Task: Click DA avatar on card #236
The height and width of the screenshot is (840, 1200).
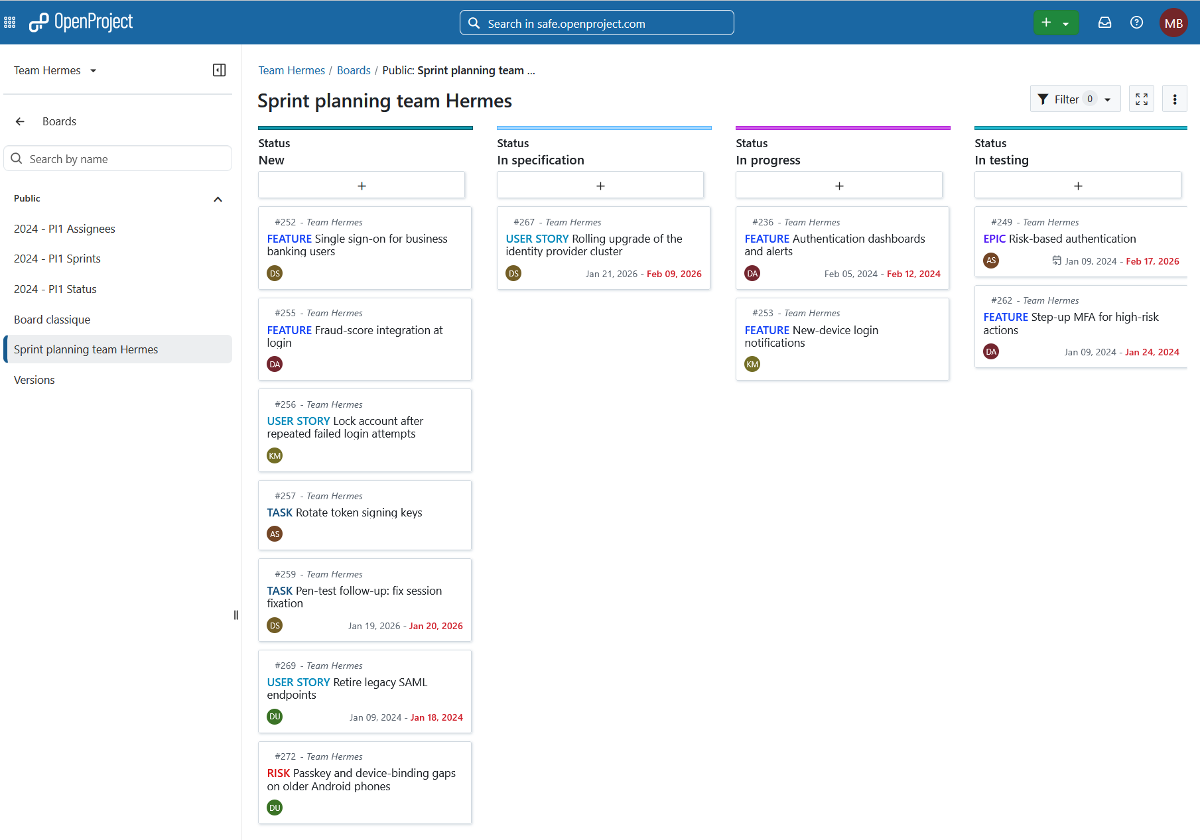Action: pos(752,273)
